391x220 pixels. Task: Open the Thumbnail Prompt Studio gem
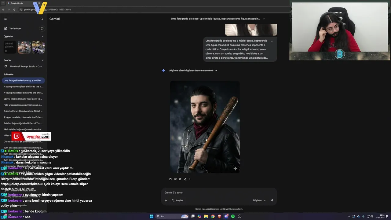24,66
